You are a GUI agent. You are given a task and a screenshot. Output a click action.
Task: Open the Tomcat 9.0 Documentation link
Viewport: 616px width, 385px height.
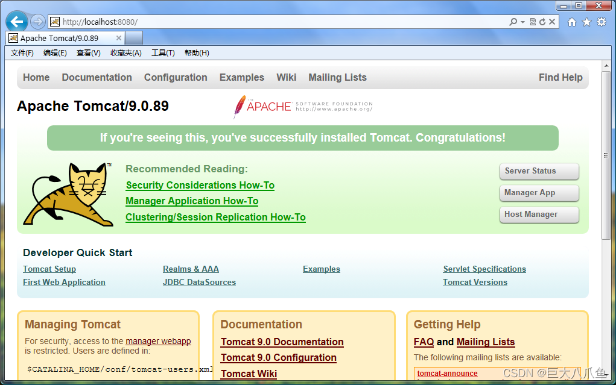[282, 342]
